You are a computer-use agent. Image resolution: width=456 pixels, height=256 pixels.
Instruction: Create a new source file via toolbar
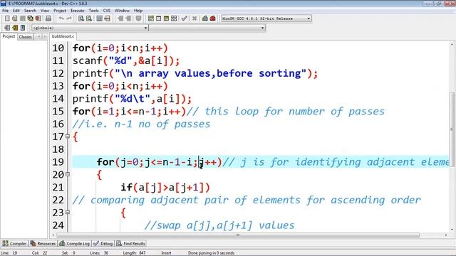[7, 18]
